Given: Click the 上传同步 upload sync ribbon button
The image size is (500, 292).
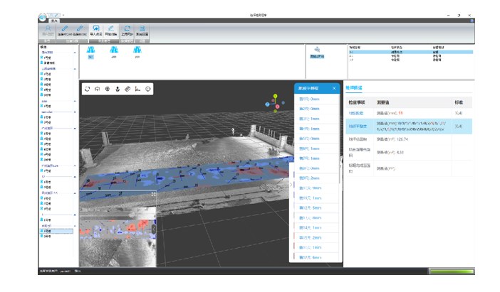Looking at the screenshot, I should pos(127,31).
